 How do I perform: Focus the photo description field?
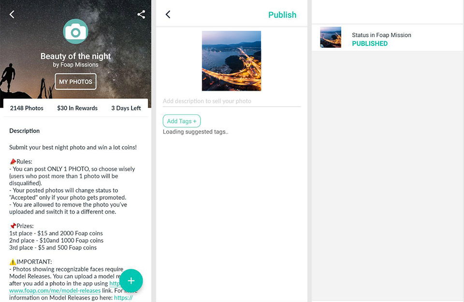pos(231,101)
